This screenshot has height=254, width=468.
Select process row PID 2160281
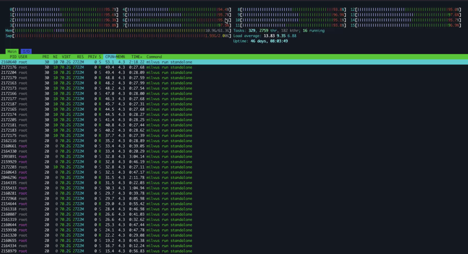coord(234,194)
